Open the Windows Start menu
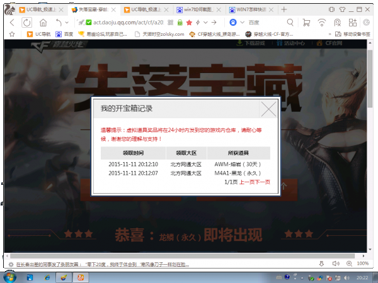The width and height of the screenshot is (378, 283). click(10, 277)
